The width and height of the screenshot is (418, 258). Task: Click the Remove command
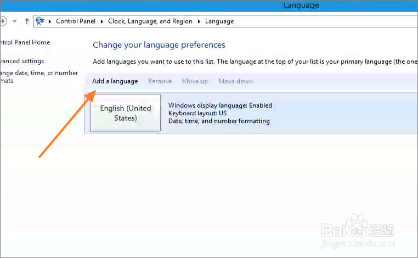pyautogui.click(x=160, y=81)
